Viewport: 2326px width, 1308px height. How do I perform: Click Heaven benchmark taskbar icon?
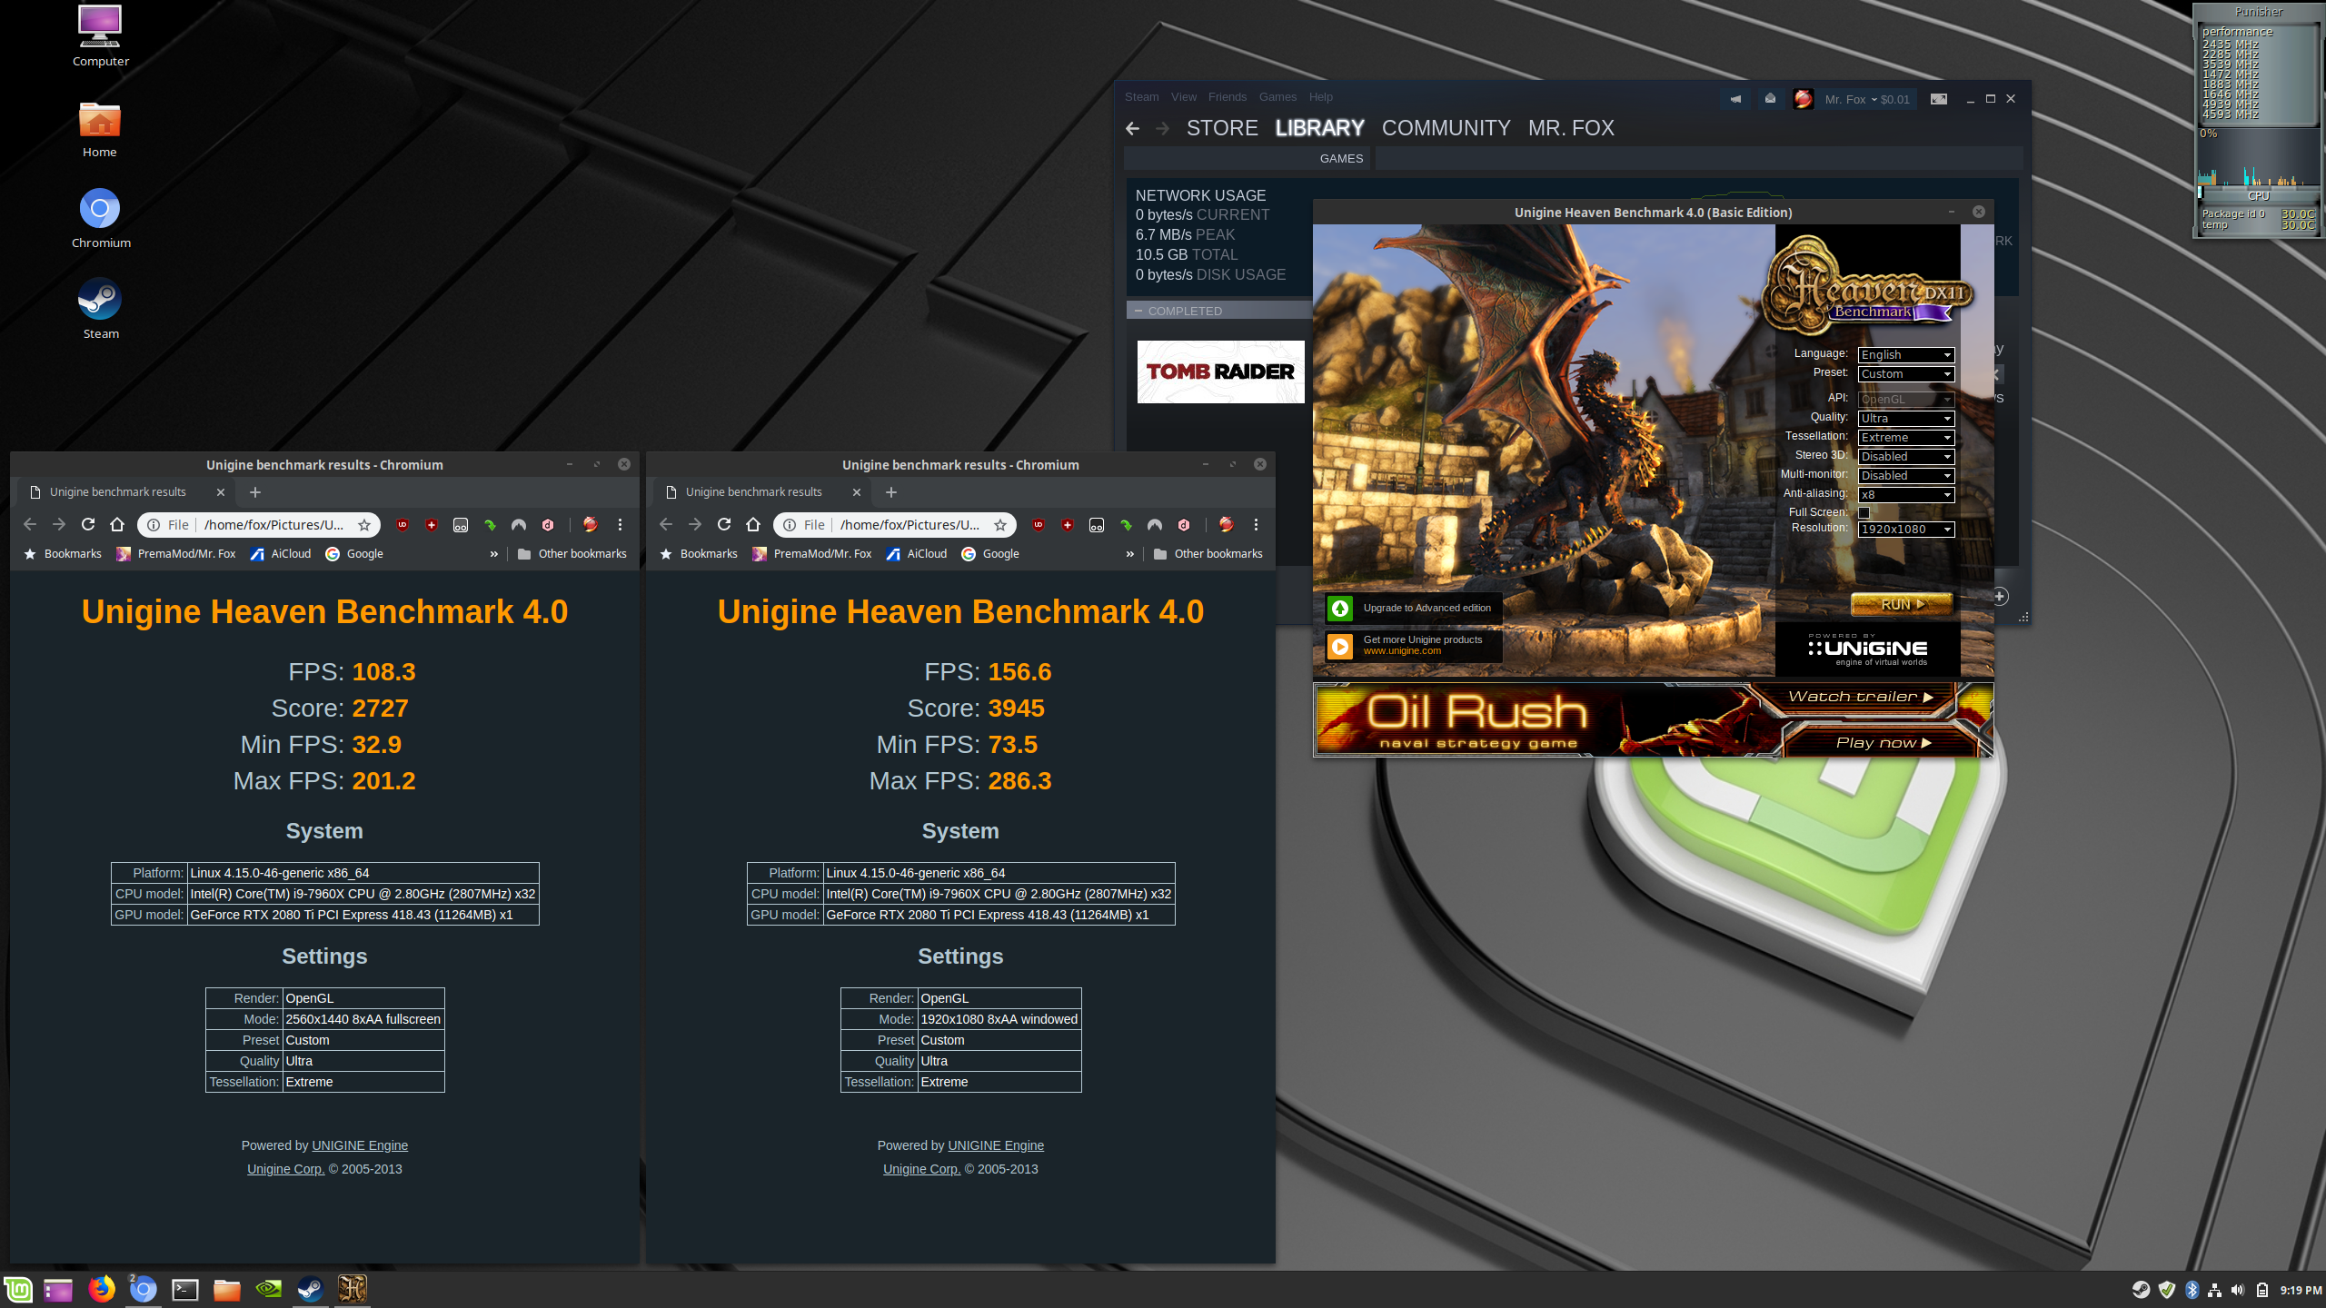pyautogui.click(x=353, y=1289)
